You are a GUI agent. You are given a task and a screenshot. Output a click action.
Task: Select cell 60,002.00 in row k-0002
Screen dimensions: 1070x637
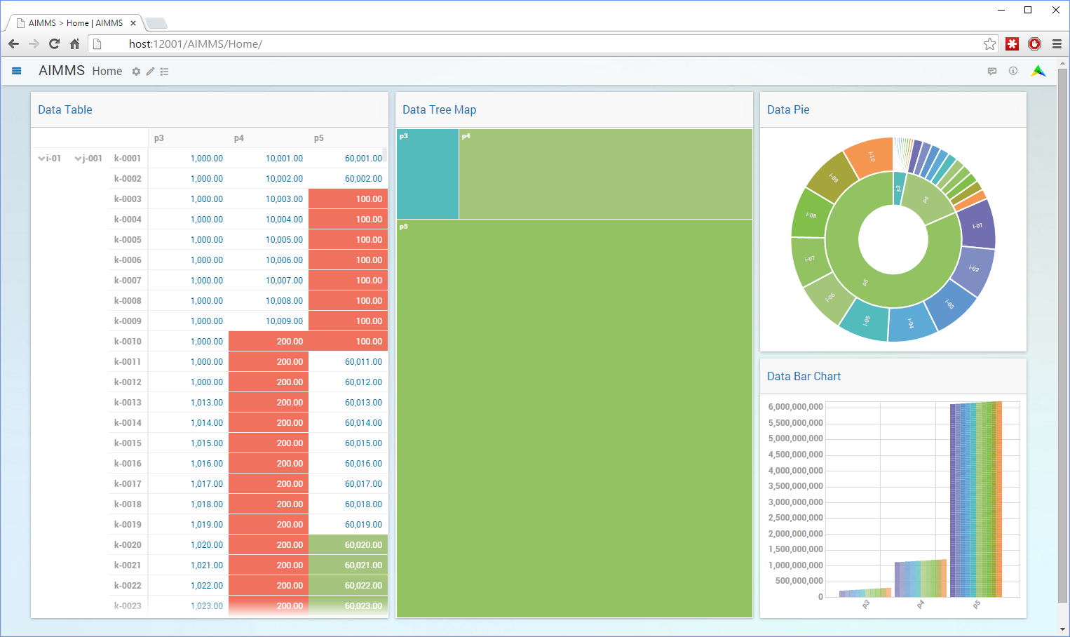348,179
